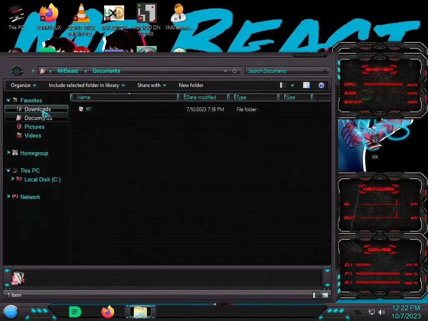Select the ff7 folder
428x321 pixels.
pos(88,109)
